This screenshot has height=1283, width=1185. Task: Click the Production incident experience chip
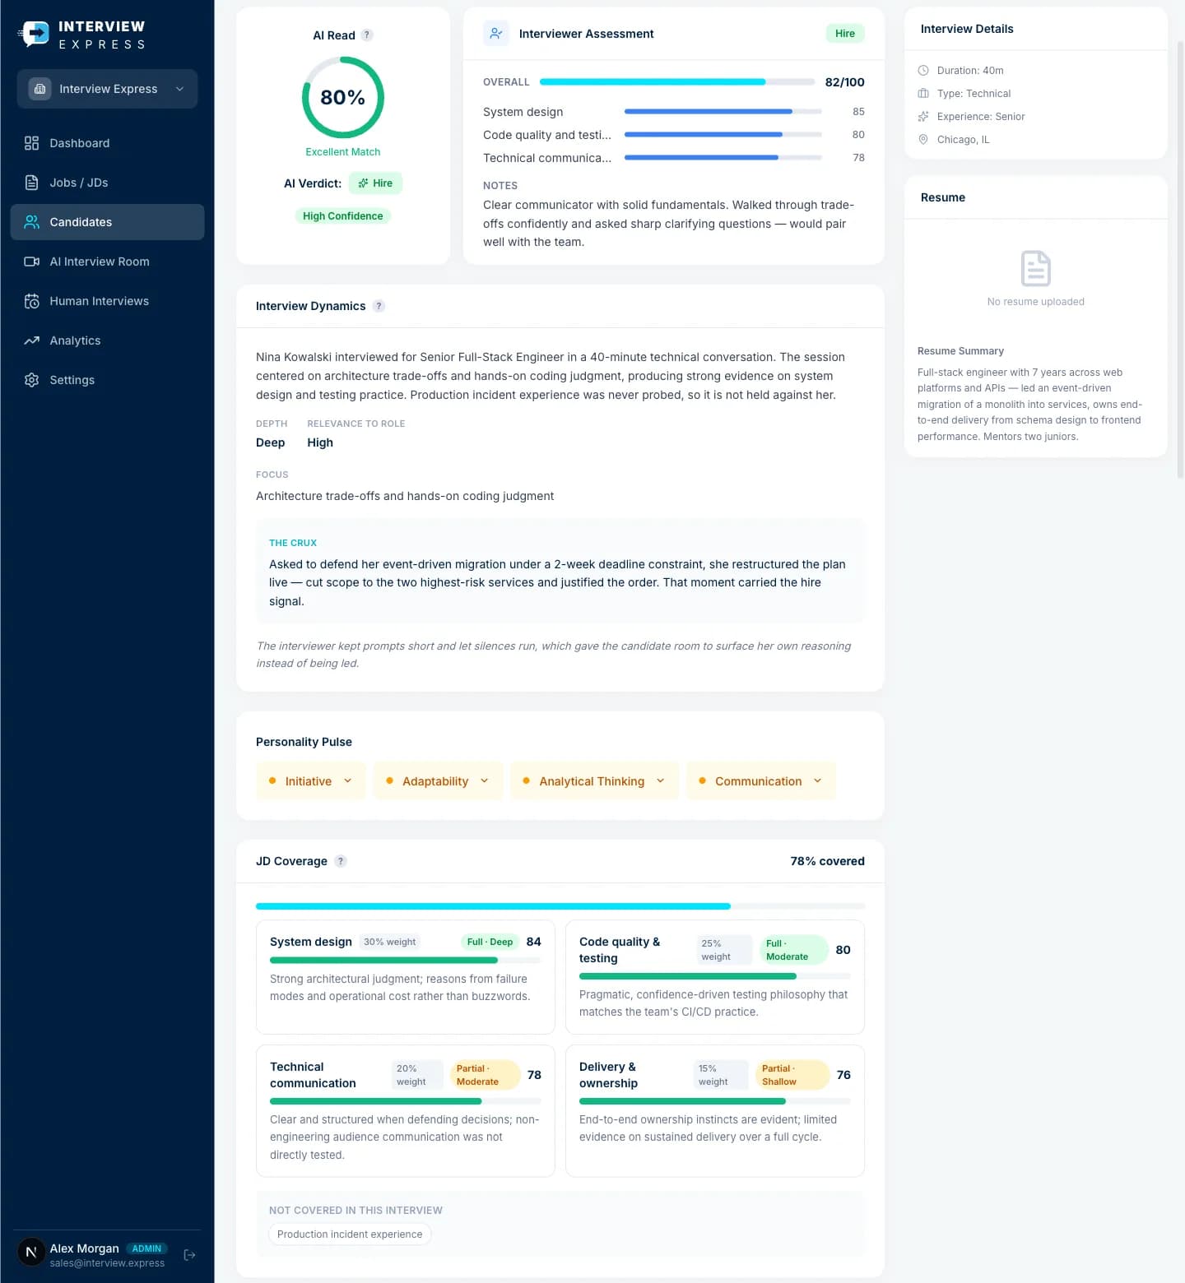click(x=350, y=1234)
